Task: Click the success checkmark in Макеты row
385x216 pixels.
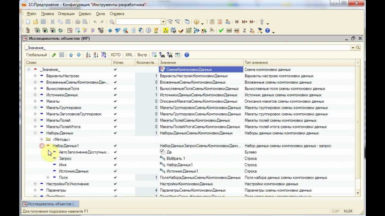Action: tap(115, 101)
